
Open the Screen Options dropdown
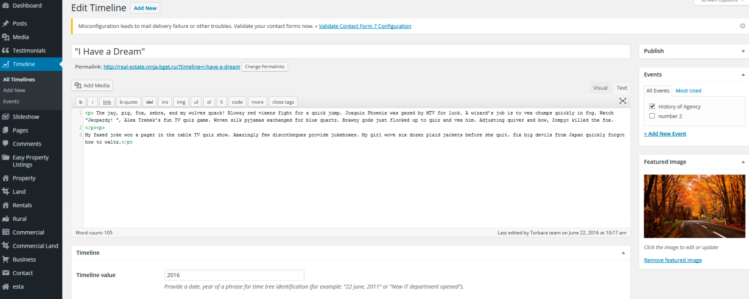721,1
